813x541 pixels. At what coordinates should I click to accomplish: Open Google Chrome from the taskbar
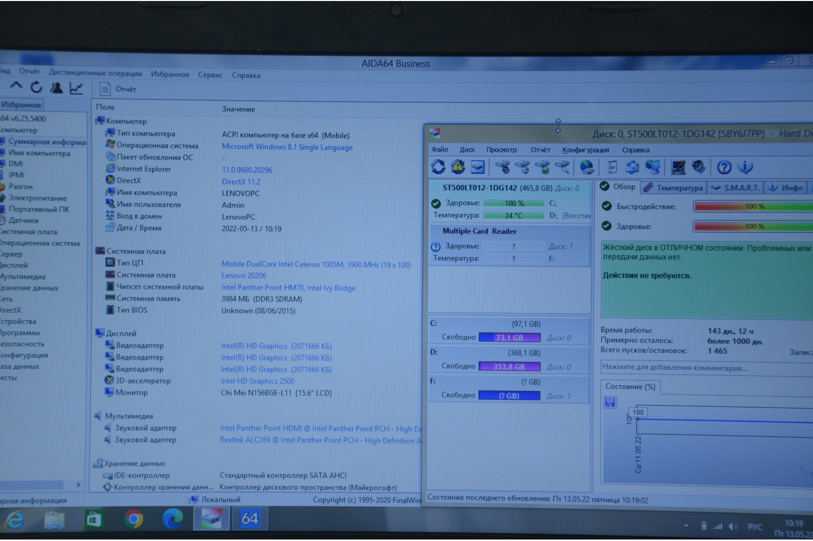pos(133,519)
